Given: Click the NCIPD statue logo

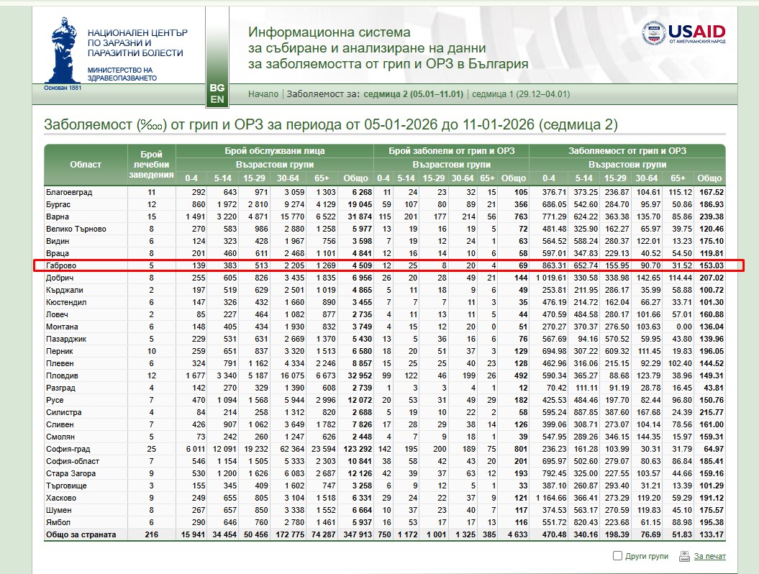Looking at the screenshot, I should 62,49.
